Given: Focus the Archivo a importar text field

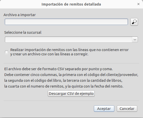Looking at the screenshot, I should click(66, 22).
